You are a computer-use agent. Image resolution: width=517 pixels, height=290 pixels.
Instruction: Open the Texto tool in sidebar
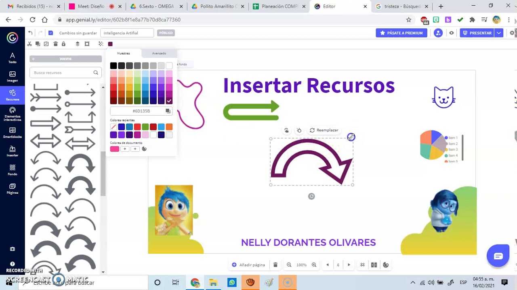(x=13, y=58)
